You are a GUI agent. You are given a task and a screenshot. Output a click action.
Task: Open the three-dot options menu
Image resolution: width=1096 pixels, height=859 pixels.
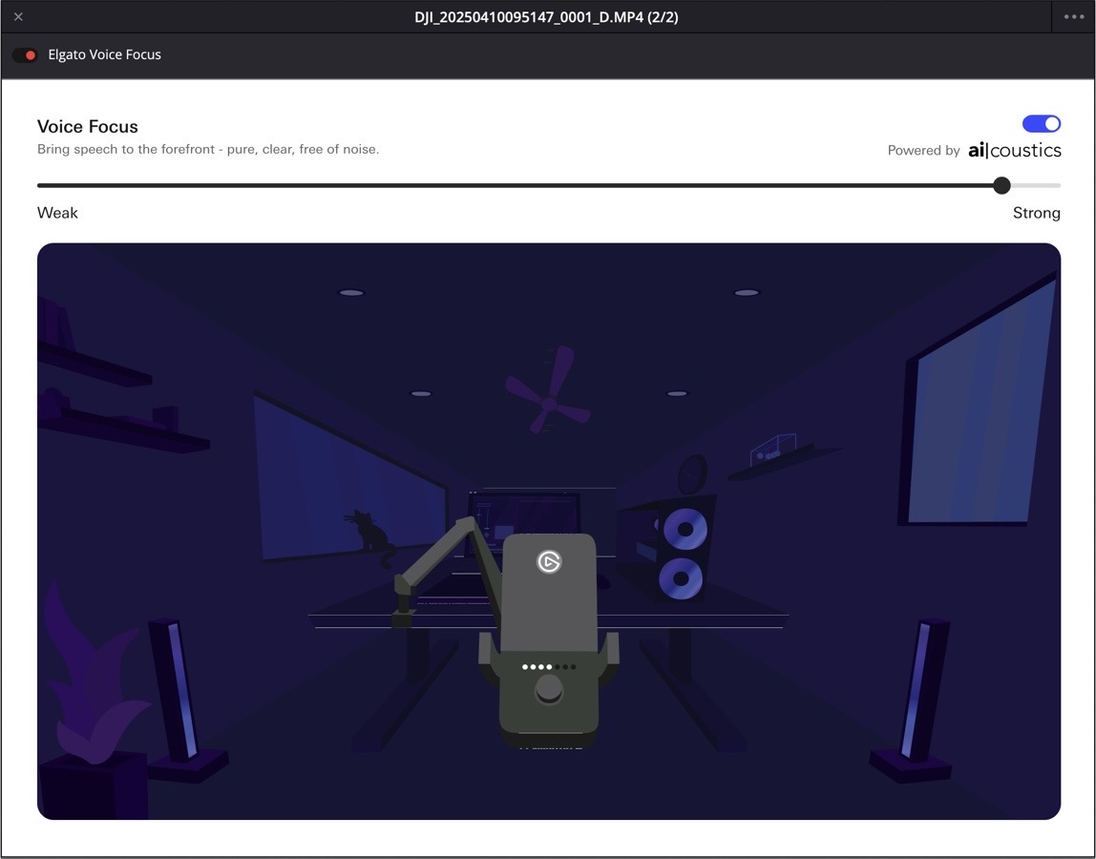pyautogui.click(x=1074, y=17)
